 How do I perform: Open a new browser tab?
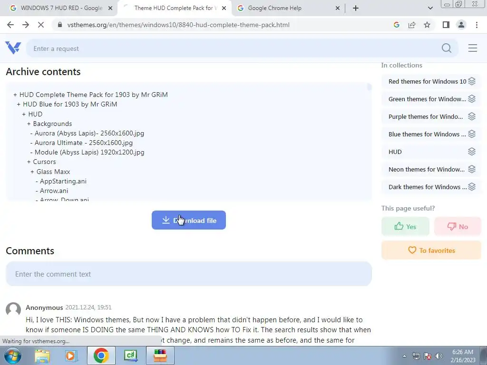click(356, 8)
